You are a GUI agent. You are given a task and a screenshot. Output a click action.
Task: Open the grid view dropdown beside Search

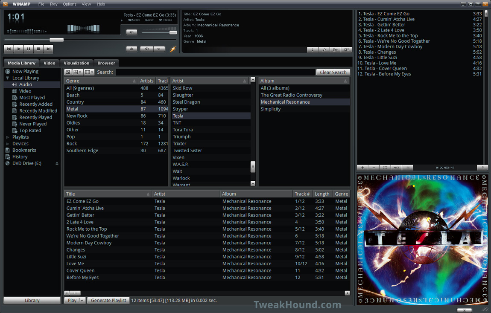coord(77,72)
